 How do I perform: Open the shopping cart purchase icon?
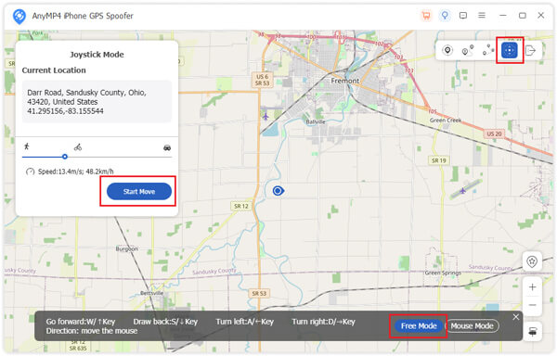pos(426,16)
